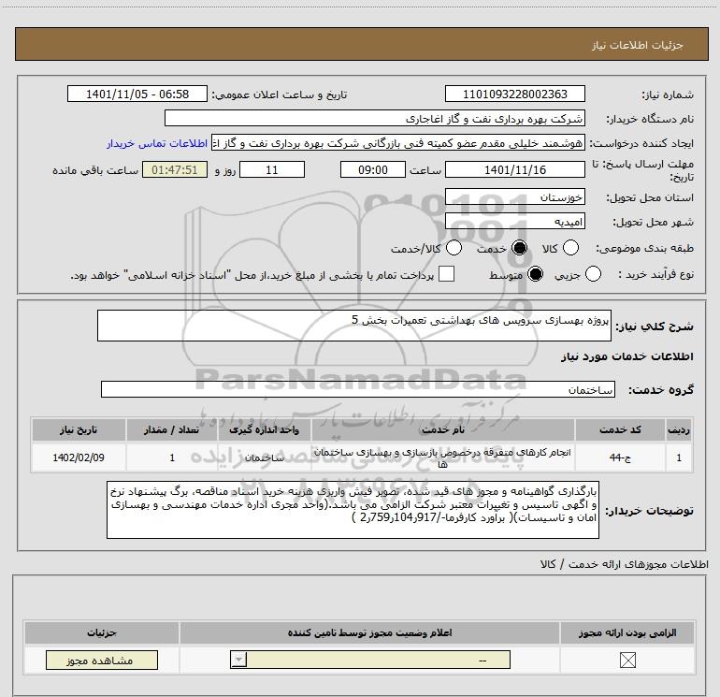Click the الزامی بودن ارائه مجوز header
The width and height of the screenshot is (720, 697).
click(627, 632)
